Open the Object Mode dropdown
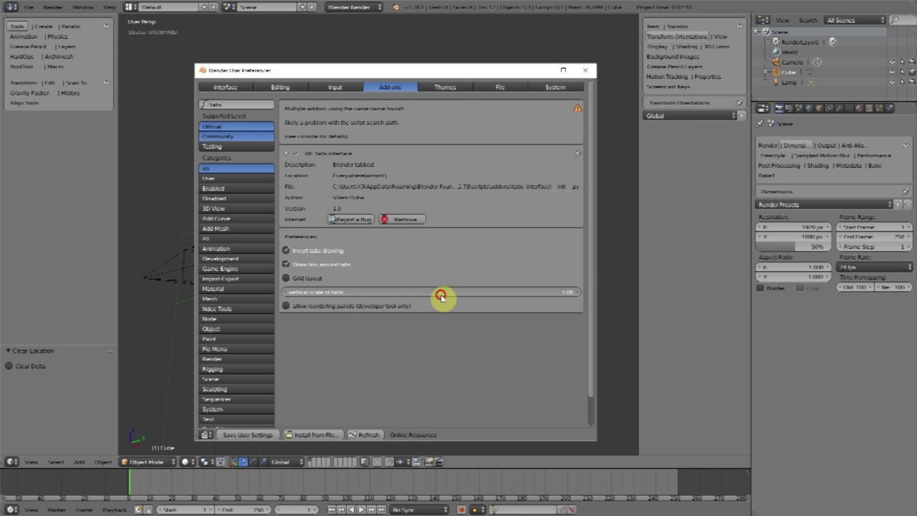The image size is (917, 516). coord(147,462)
